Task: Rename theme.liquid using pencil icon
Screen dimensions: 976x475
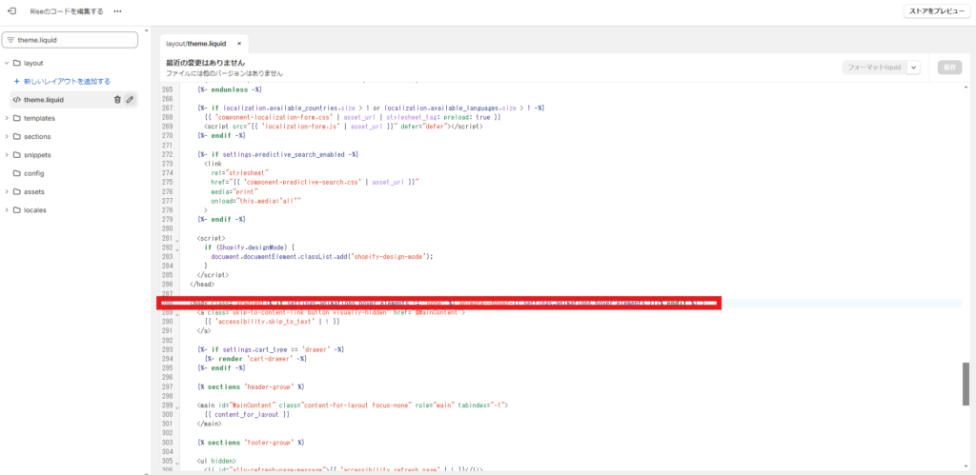Action: tap(130, 100)
